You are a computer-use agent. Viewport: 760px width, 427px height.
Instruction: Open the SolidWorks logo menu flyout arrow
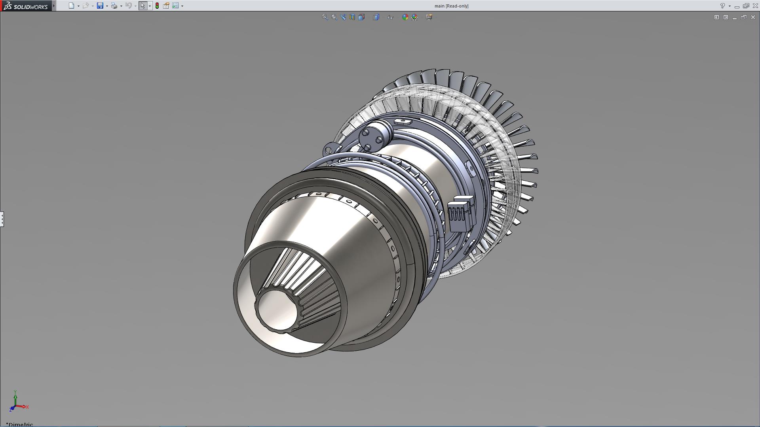click(54, 6)
